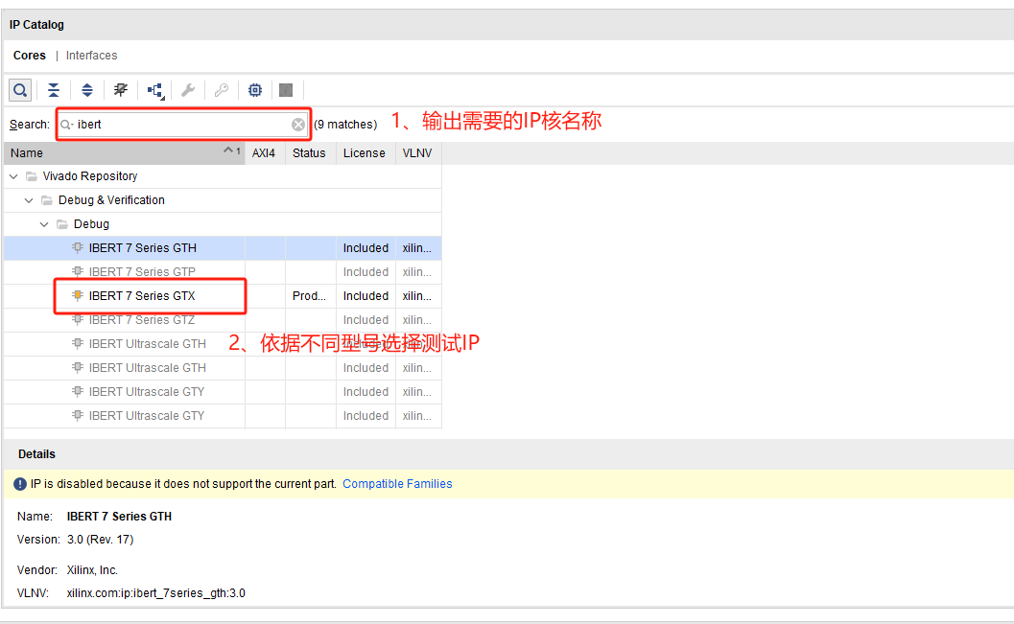Click the IBERT 7 Series GTX chip icon
1014x624 pixels.
tap(78, 295)
